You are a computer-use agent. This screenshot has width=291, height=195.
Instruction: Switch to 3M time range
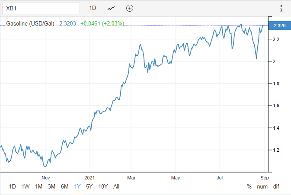[x=51, y=186]
